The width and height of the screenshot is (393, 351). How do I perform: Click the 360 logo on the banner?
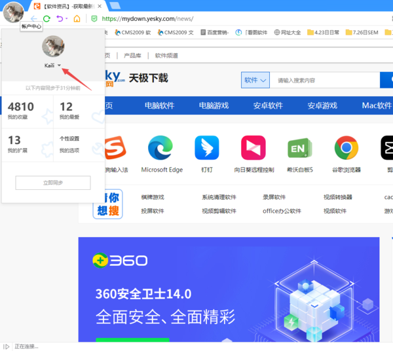click(120, 261)
